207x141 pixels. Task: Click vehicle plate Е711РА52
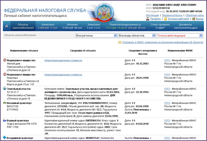[x=13, y=110]
